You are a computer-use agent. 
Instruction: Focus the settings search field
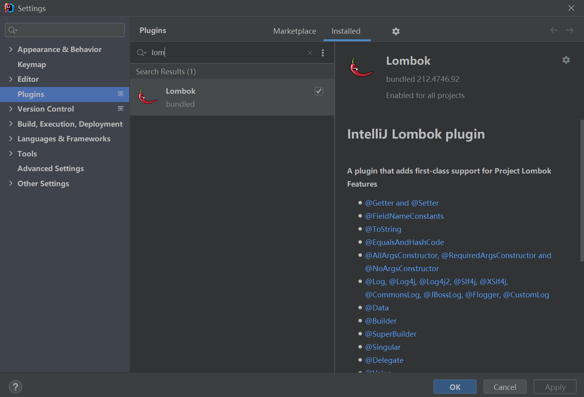tap(64, 30)
